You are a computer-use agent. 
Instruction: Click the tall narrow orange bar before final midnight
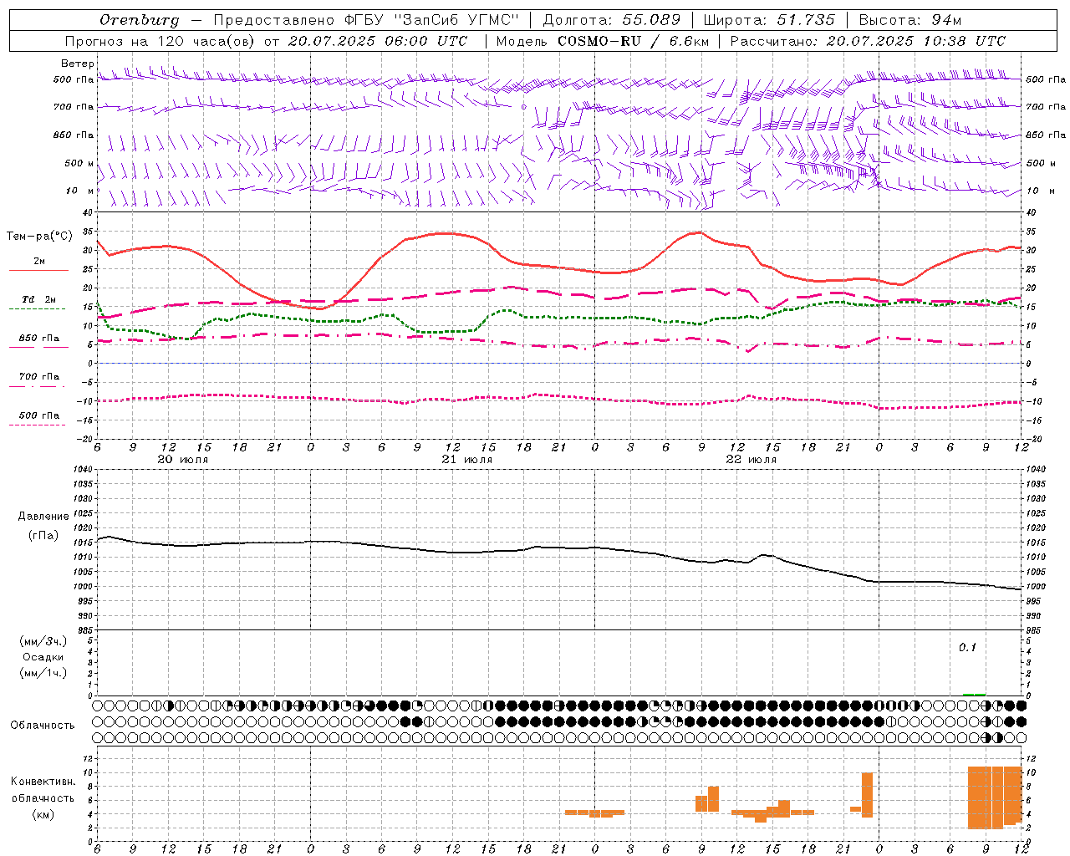pyautogui.click(x=867, y=795)
